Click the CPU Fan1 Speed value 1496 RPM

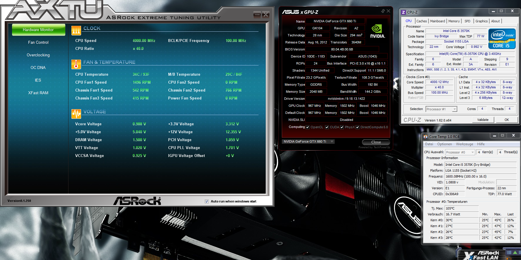pos(142,82)
